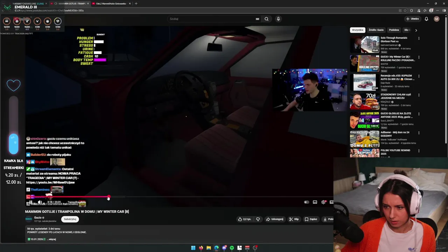
Task: Open the browser profile avatar in the toolbar
Action: (432, 10)
